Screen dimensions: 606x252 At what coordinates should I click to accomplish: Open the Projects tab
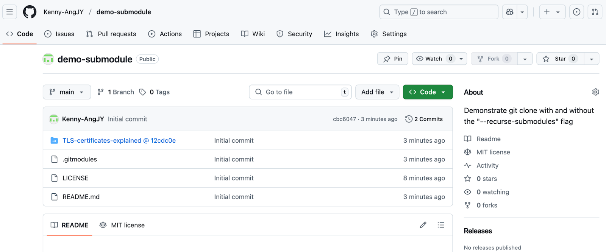click(x=211, y=34)
